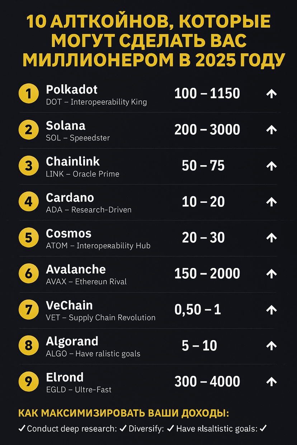
Task: Click the Solana coin name
Action: tap(66, 126)
